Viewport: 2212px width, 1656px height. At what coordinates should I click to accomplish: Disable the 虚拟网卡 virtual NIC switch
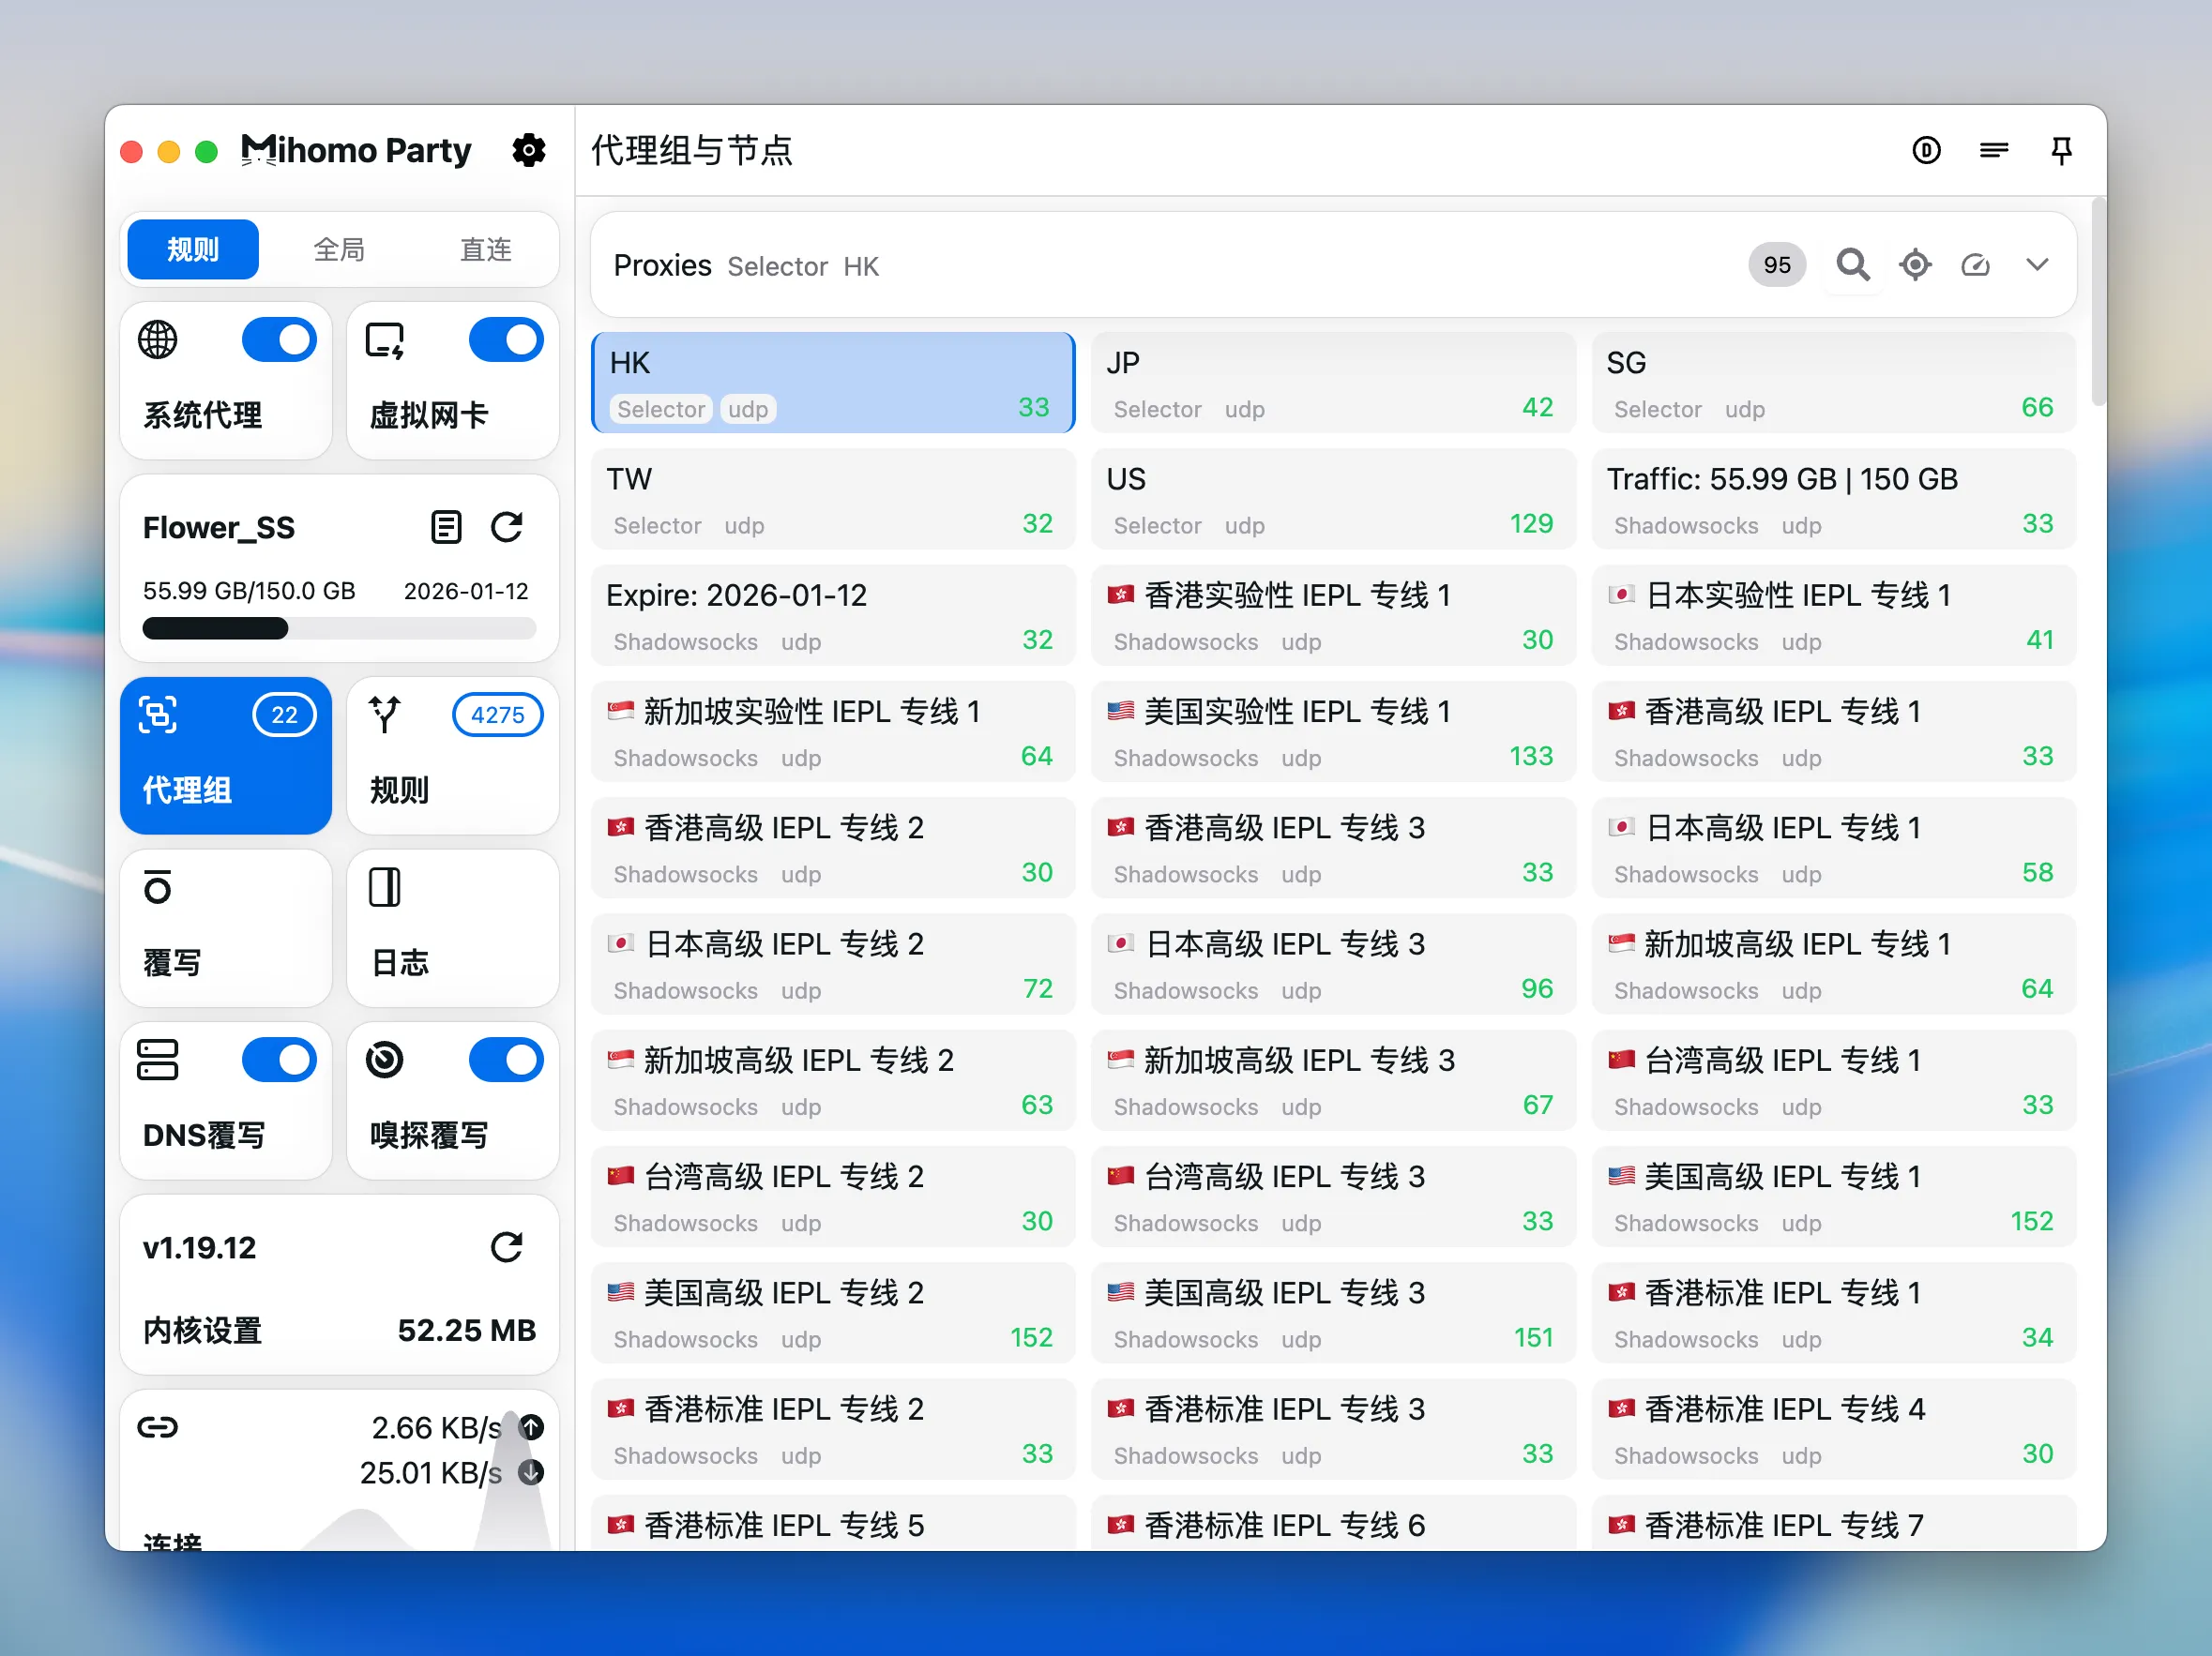pos(506,339)
